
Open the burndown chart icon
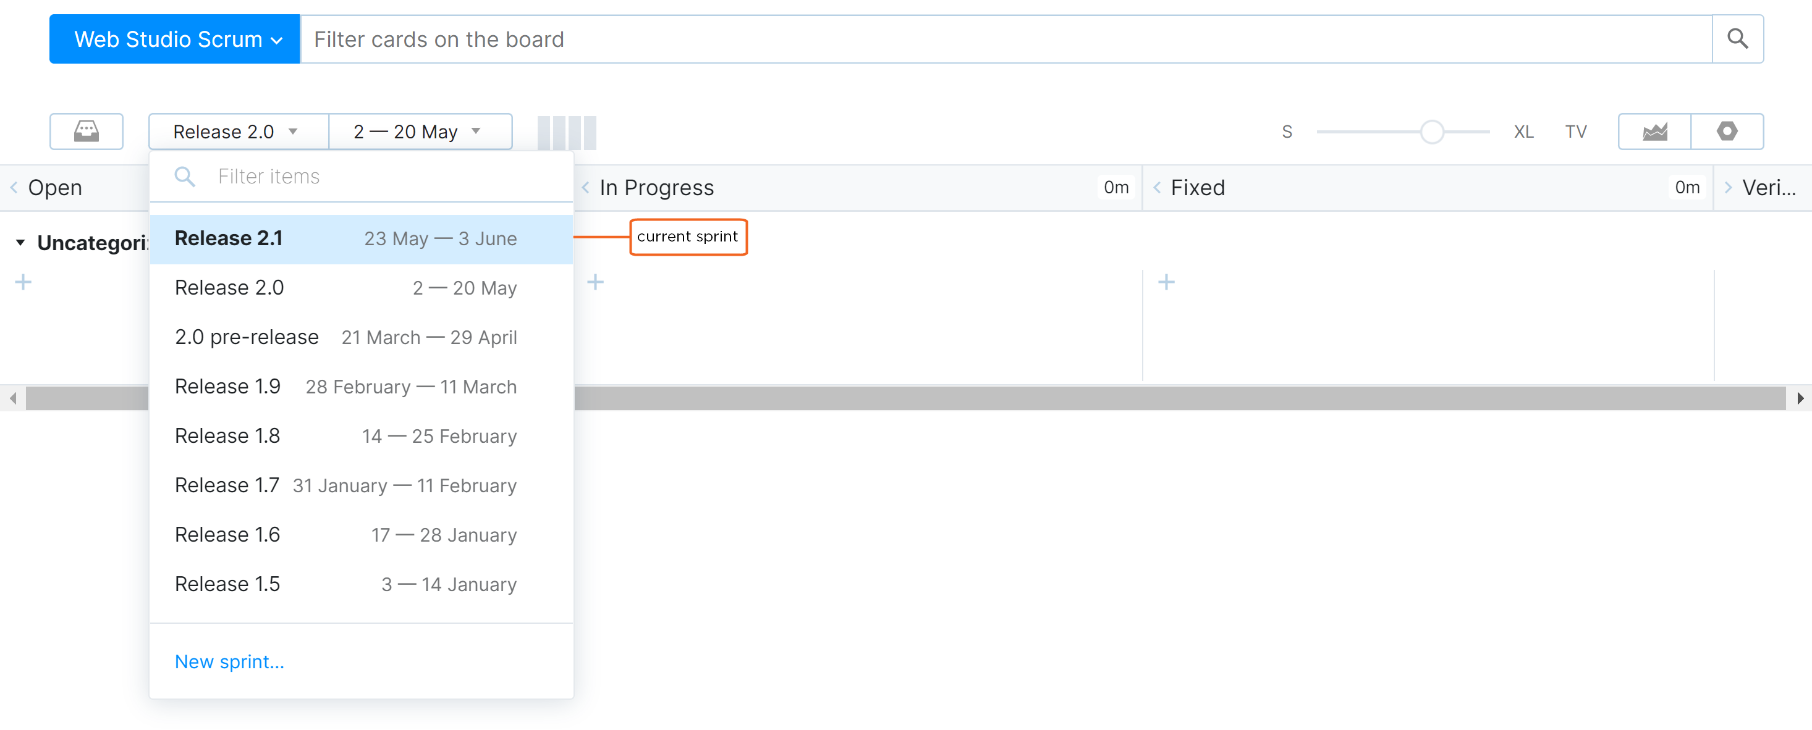pyautogui.click(x=1654, y=132)
